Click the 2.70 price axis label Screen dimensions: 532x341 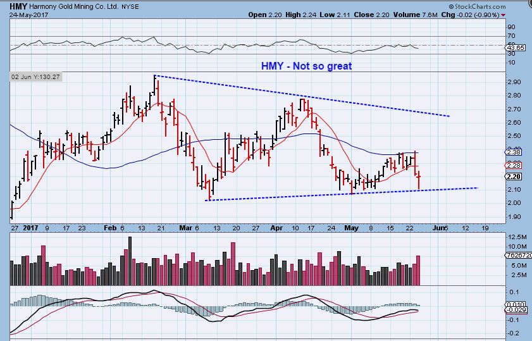(x=514, y=109)
